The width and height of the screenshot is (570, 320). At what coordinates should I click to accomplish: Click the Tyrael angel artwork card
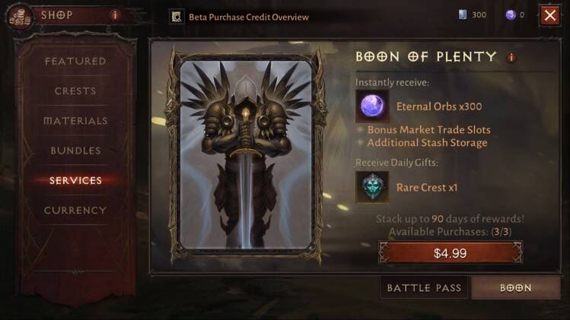pyautogui.click(x=246, y=155)
